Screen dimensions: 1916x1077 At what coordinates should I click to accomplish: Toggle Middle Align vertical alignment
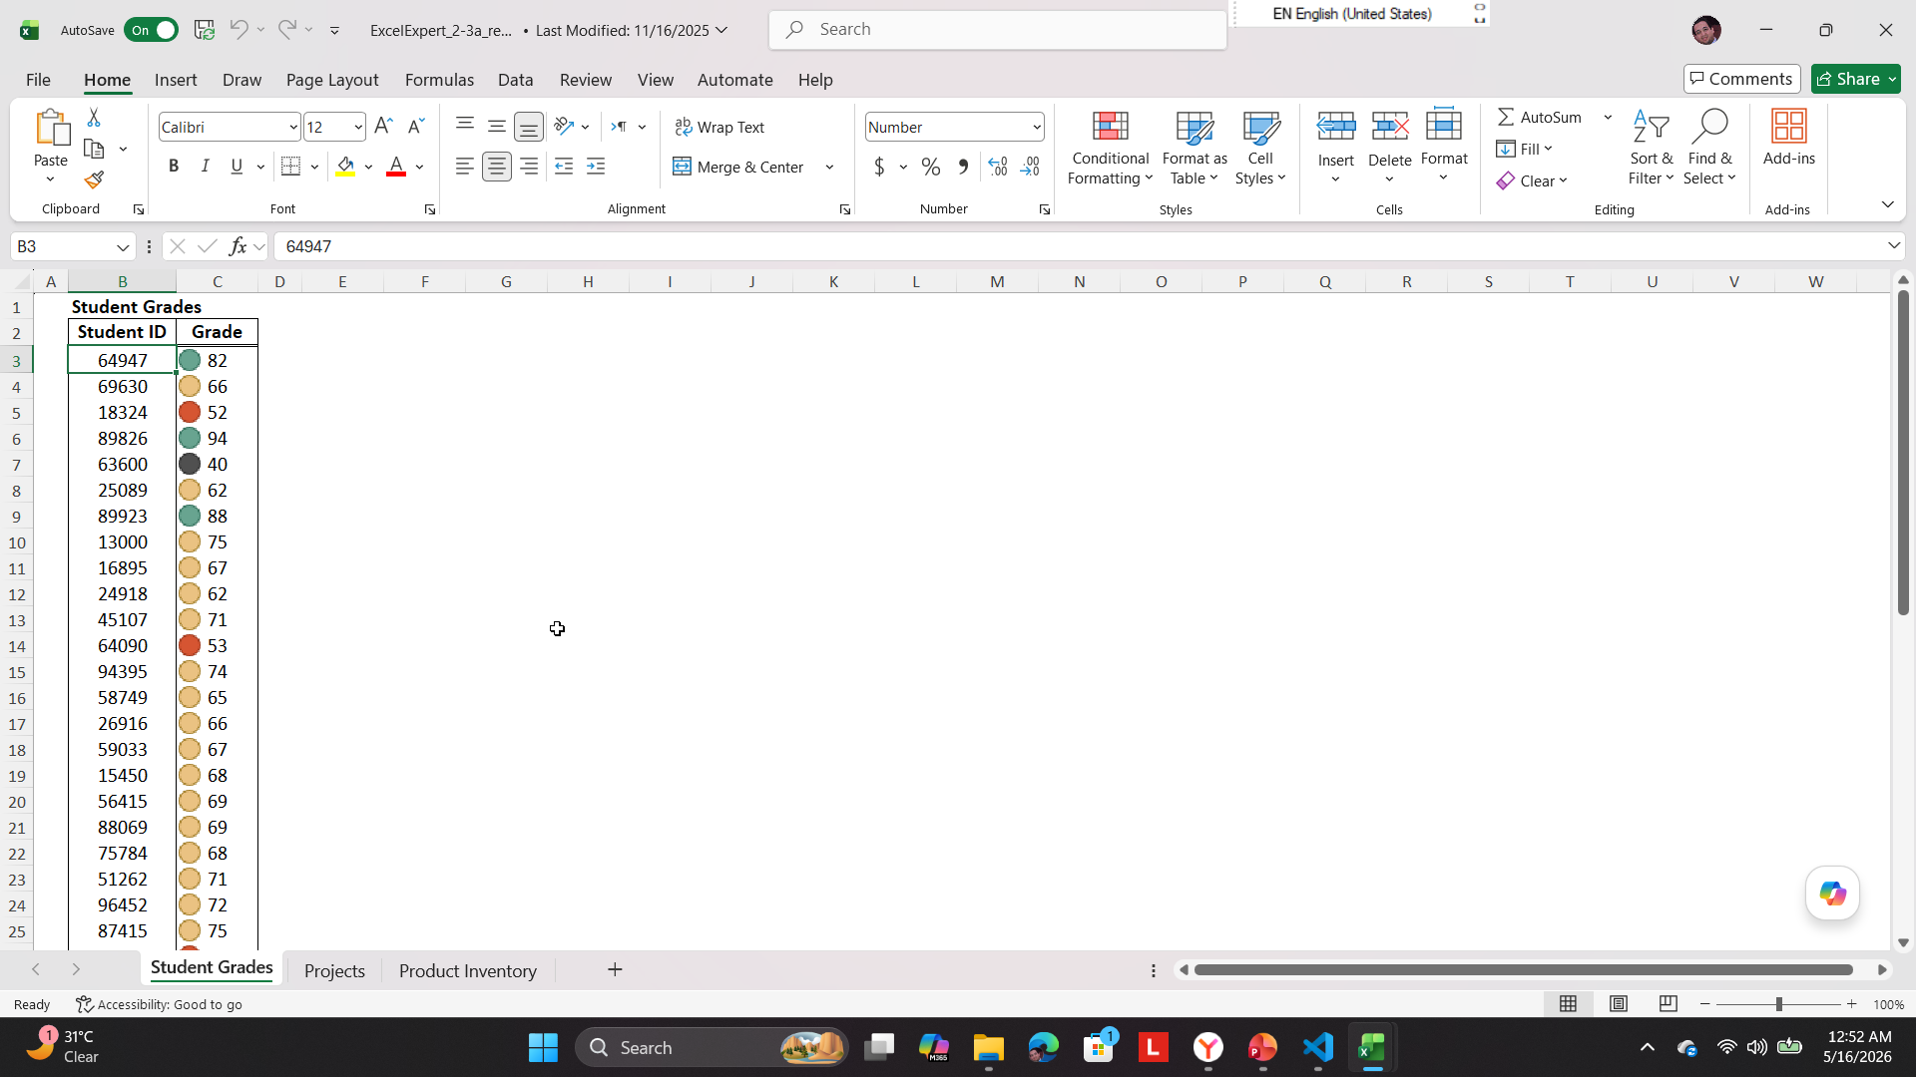click(x=497, y=127)
